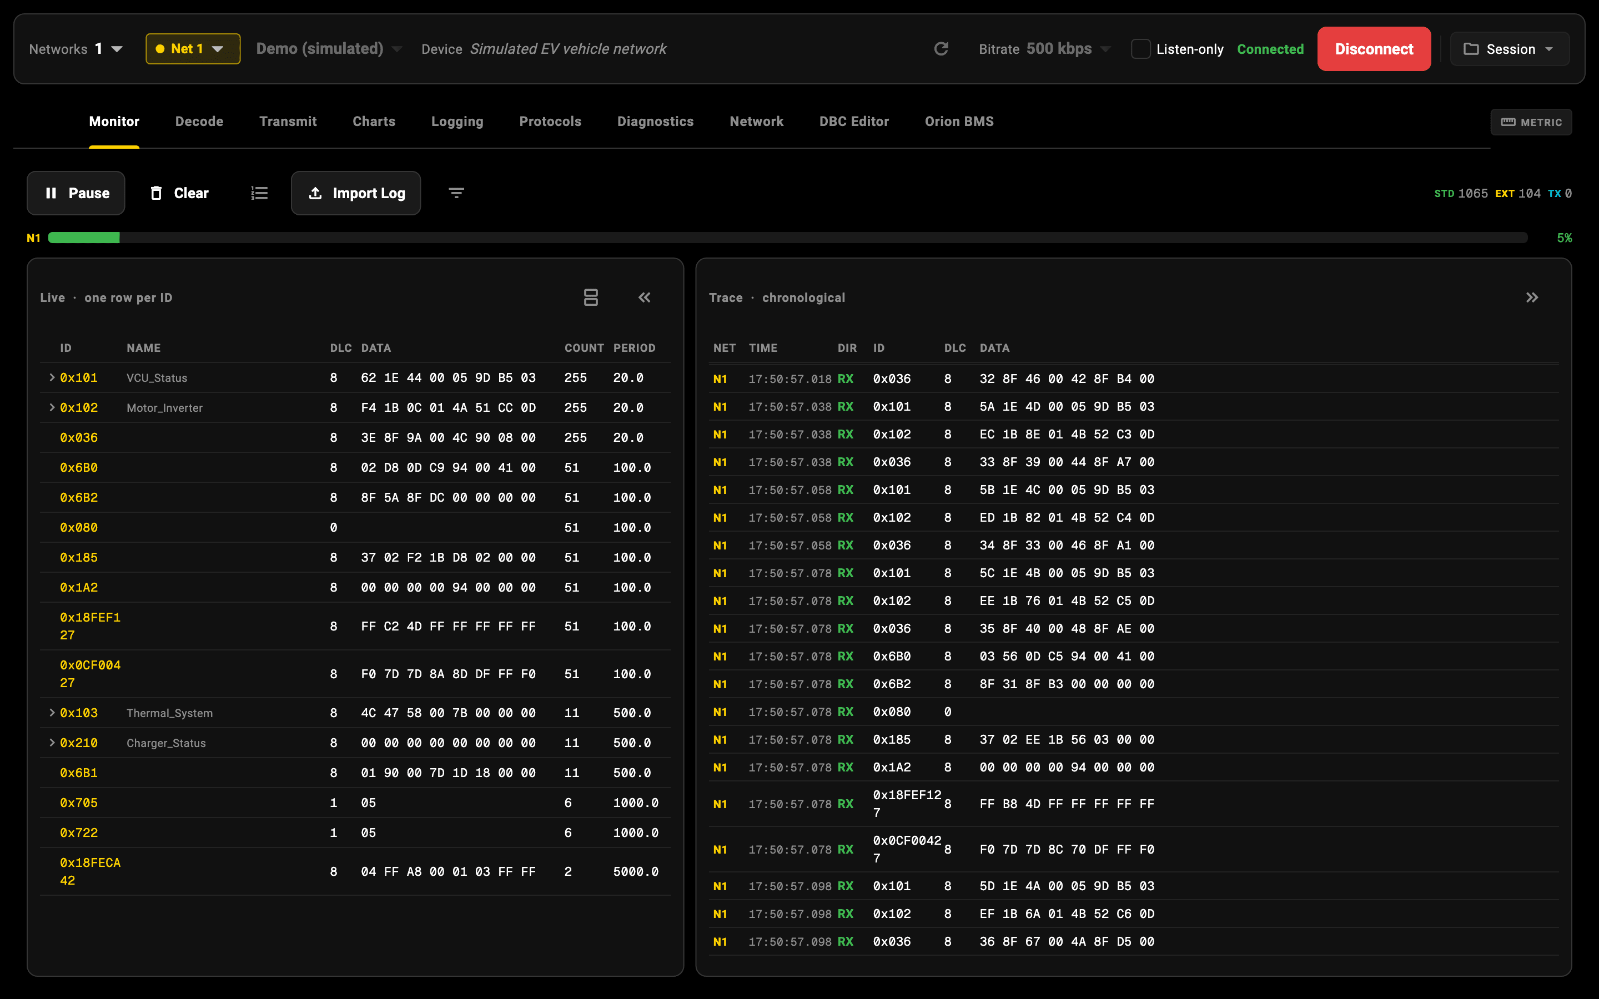Click the stacked layout icon in Live panel
1599x999 pixels.
[591, 297]
